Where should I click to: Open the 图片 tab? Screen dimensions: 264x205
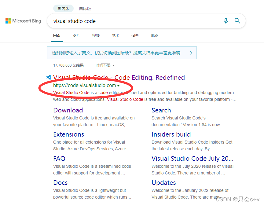[x=76, y=35]
